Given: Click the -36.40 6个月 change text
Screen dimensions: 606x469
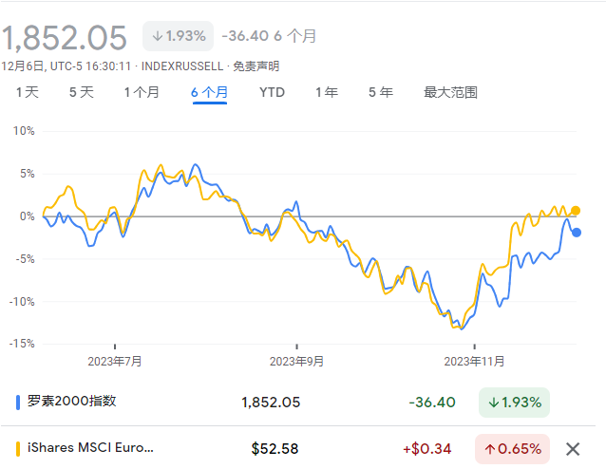Looking at the screenshot, I should 269,36.
